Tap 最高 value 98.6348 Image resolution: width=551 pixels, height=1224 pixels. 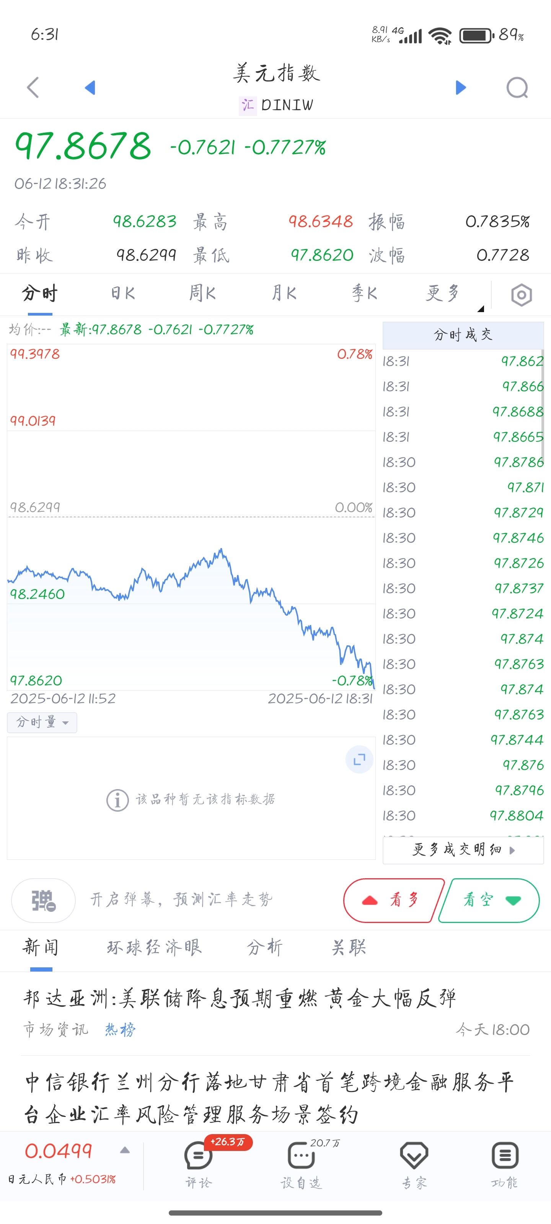321,221
